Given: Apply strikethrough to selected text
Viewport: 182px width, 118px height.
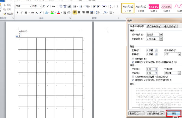Looking at the screenshot, I should click(x=32, y=12).
